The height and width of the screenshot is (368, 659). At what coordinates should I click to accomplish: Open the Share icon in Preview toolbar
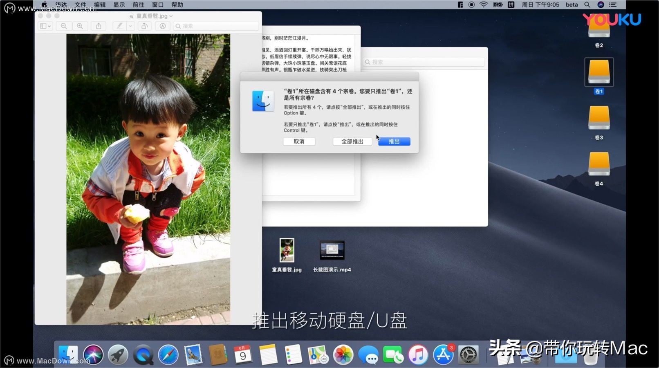click(99, 26)
